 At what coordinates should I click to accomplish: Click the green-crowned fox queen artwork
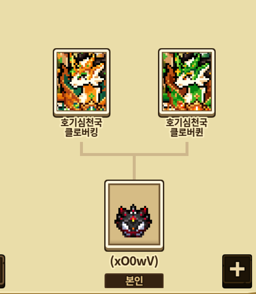pyautogui.click(x=187, y=82)
